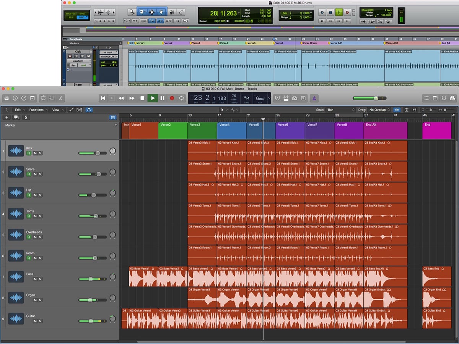The height and width of the screenshot is (344, 459).
Task: Open the Logic library panel icon
Action: (x=6, y=98)
